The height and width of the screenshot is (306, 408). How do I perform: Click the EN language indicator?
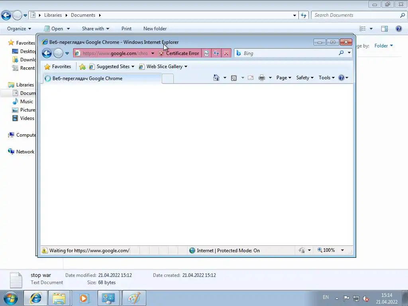tap(326, 297)
